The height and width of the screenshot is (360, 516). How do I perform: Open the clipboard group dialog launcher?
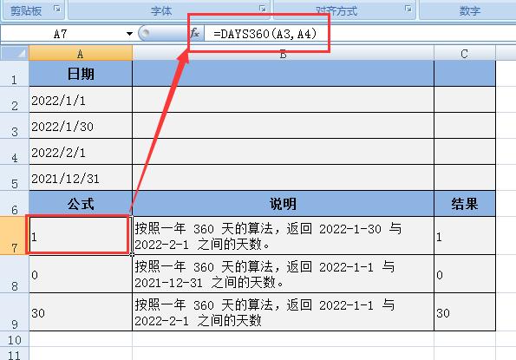[57, 9]
